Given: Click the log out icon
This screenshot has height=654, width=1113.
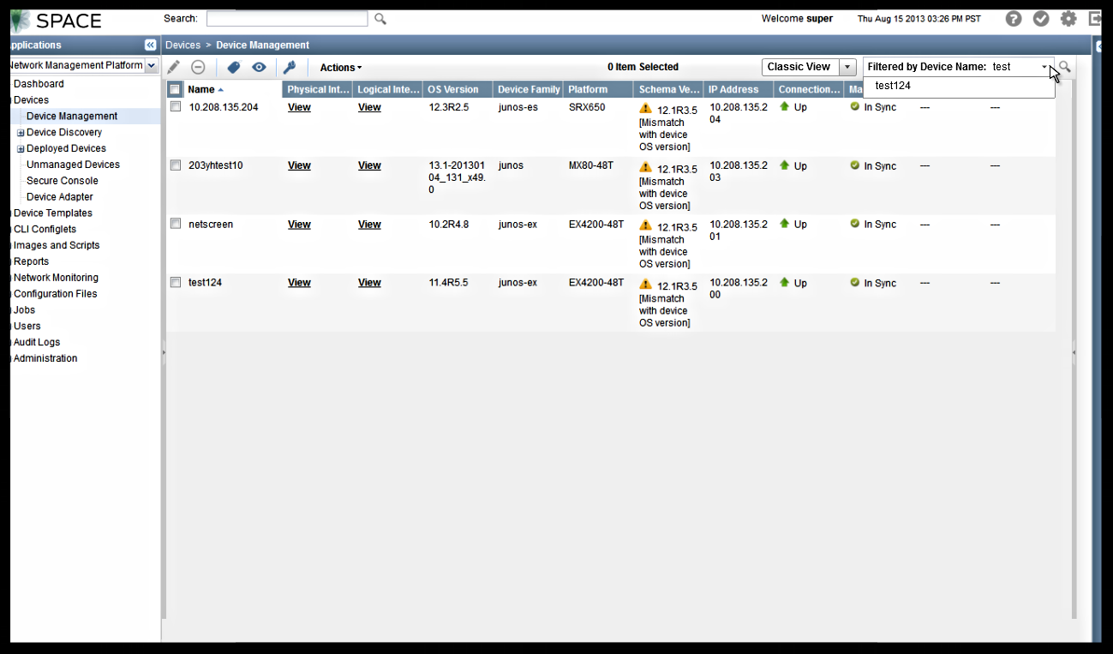Looking at the screenshot, I should pyautogui.click(x=1095, y=19).
